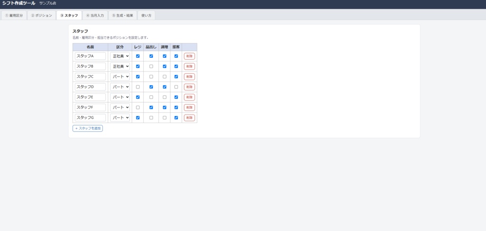Change employment type for スタッフC
This screenshot has width=486, height=231.
(x=120, y=76)
